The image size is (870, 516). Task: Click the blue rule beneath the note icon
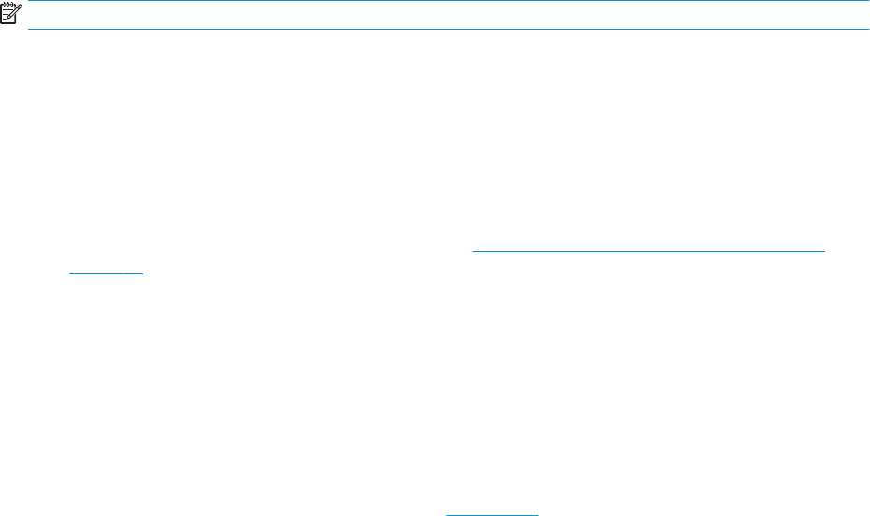click(x=448, y=29)
